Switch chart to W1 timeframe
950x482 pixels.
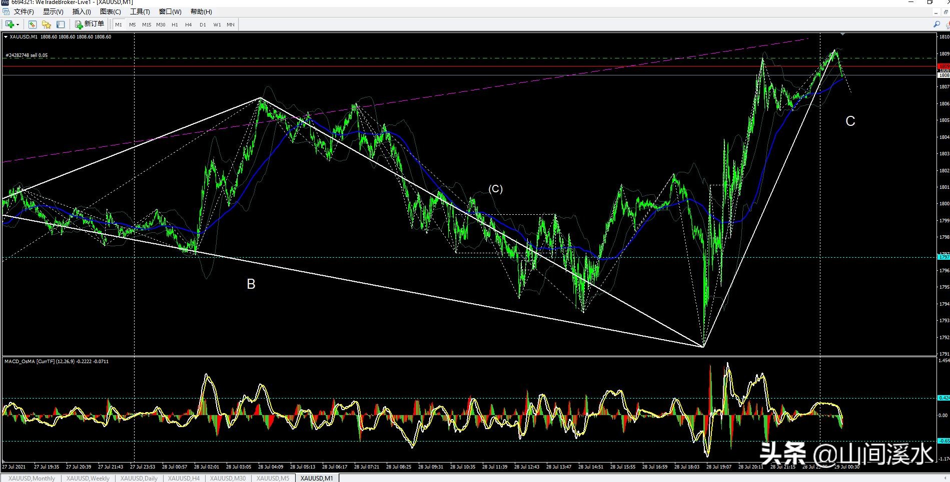217,24
